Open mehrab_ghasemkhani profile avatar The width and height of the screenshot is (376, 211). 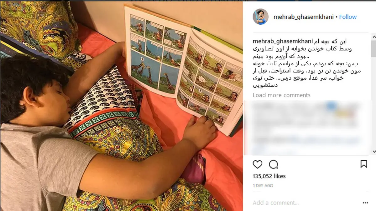coord(261,17)
